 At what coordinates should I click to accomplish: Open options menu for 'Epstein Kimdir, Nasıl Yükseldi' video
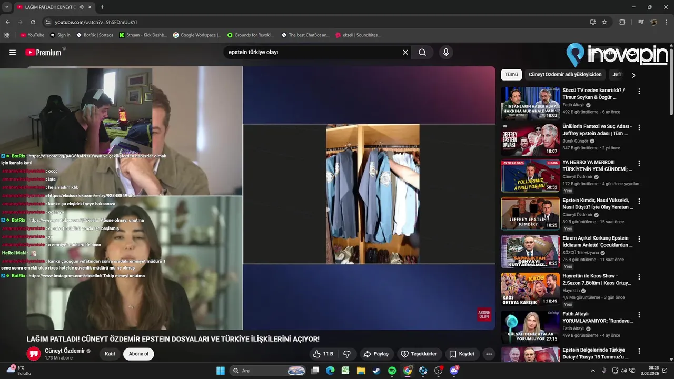(x=639, y=201)
